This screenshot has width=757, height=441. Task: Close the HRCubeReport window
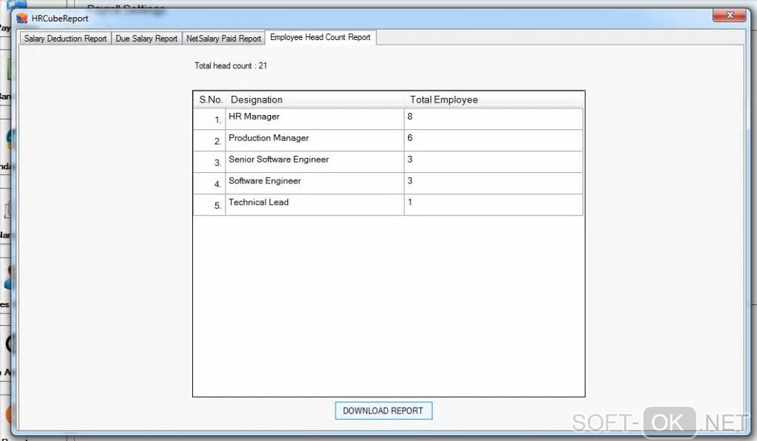(x=729, y=15)
